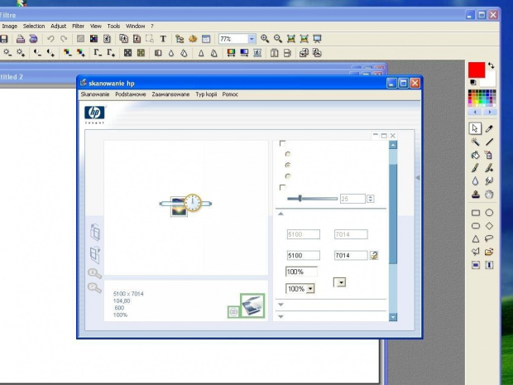Click the large scanner icon button
The image size is (513, 385).
click(252, 305)
